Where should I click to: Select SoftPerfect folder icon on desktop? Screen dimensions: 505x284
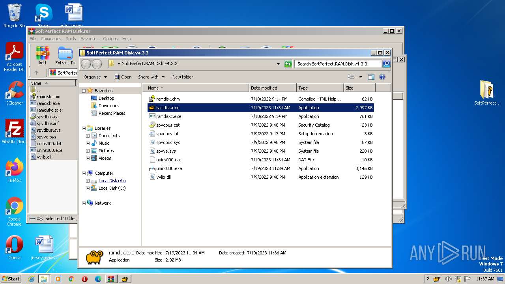[x=487, y=93]
